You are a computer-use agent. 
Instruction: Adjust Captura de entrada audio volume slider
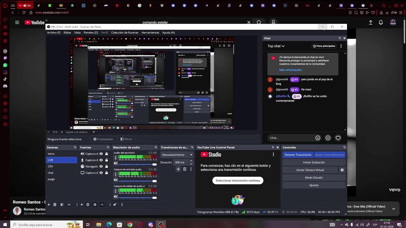coord(138,181)
